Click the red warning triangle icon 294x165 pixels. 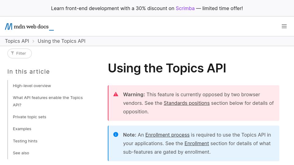pyautogui.click(x=116, y=94)
